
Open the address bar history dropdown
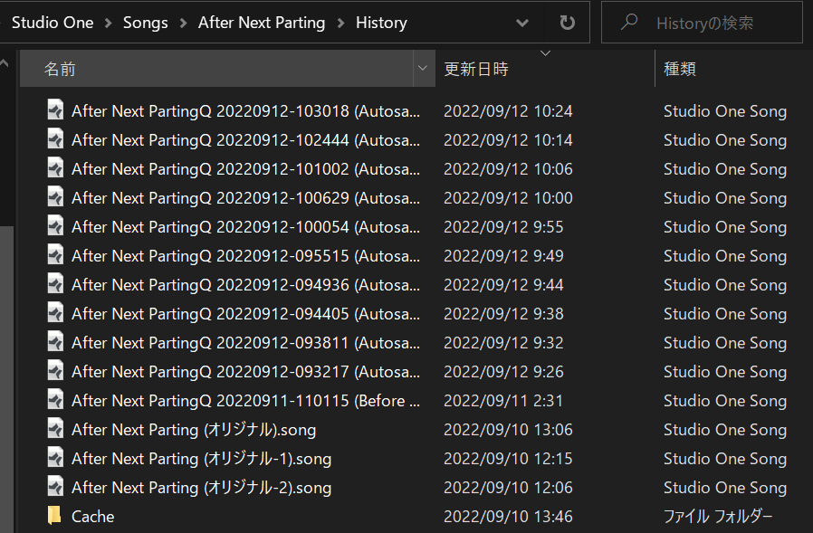(522, 23)
